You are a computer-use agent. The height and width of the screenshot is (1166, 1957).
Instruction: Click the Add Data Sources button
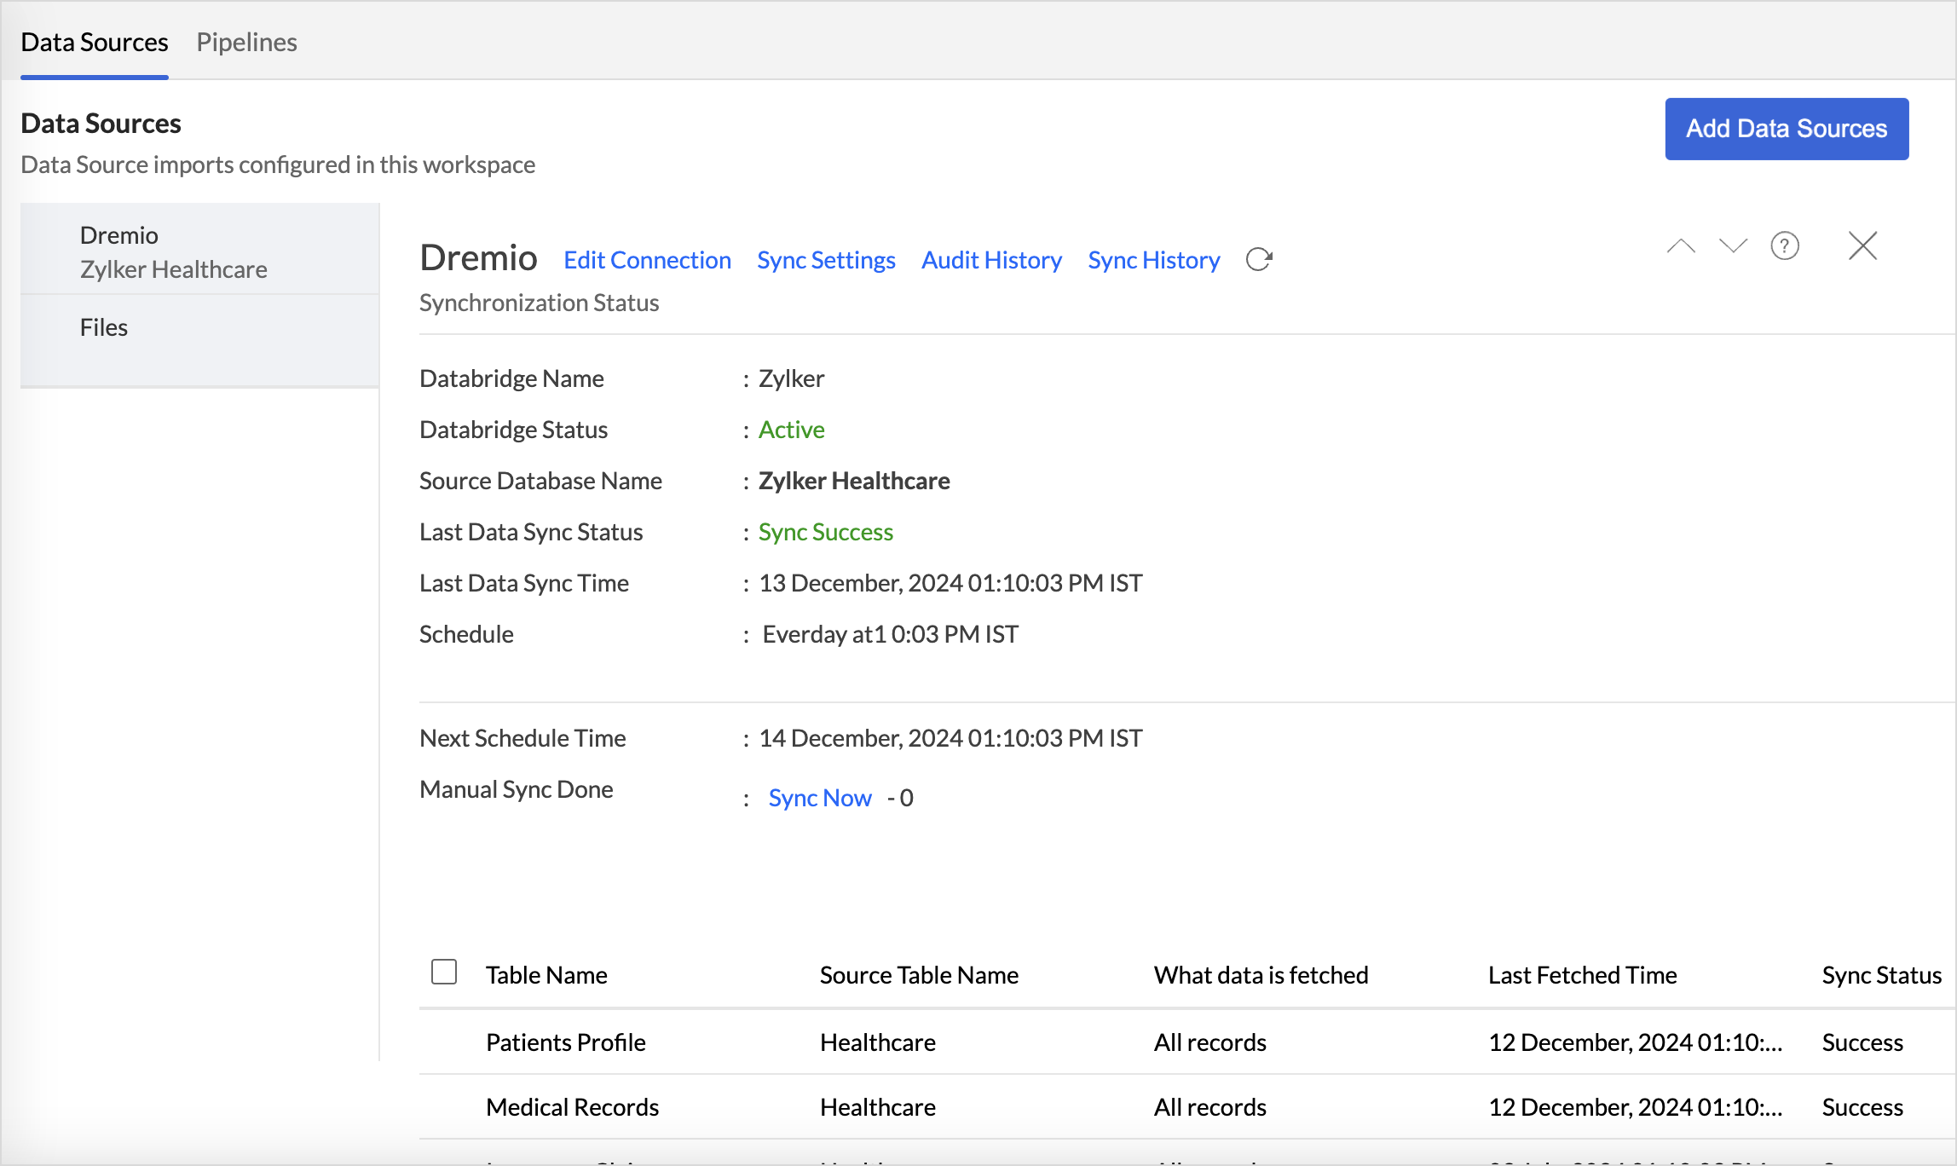pos(1787,129)
